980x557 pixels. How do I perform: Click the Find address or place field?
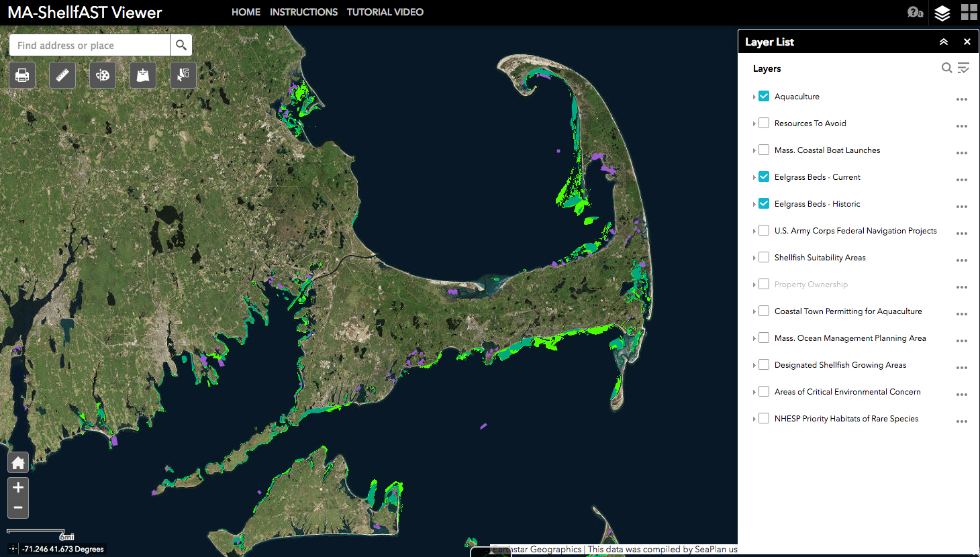tap(90, 46)
